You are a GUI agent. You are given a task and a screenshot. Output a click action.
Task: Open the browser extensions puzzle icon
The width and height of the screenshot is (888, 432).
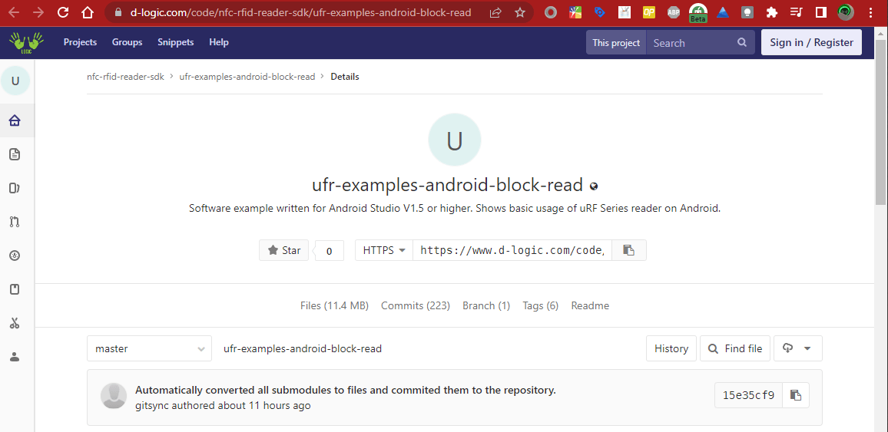pyautogui.click(x=770, y=12)
